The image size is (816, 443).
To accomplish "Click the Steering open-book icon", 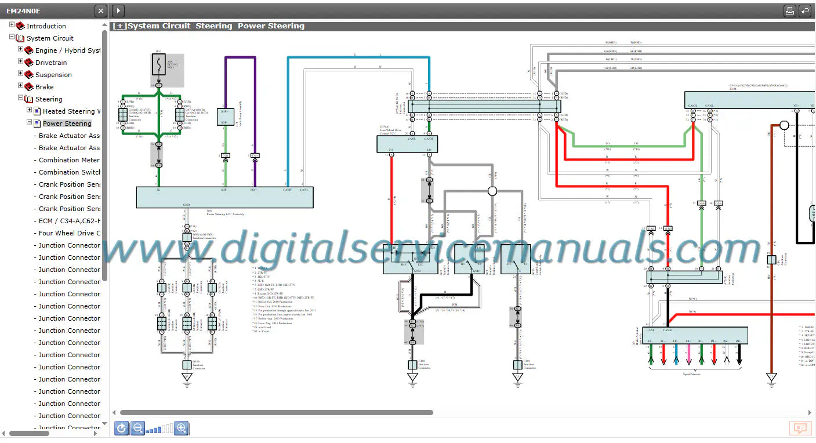I will tap(29, 99).
